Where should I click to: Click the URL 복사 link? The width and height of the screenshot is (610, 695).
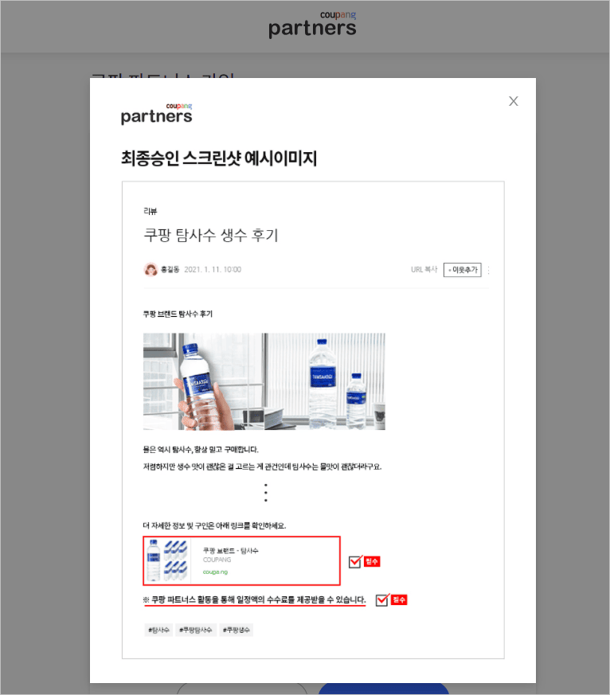tap(424, 270)
